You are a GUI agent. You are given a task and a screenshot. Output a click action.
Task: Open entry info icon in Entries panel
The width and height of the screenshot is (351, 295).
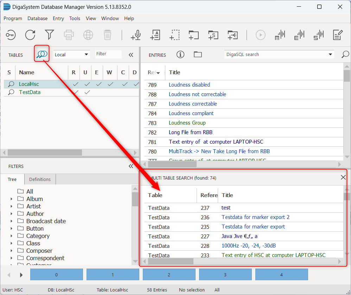(180, 55)
